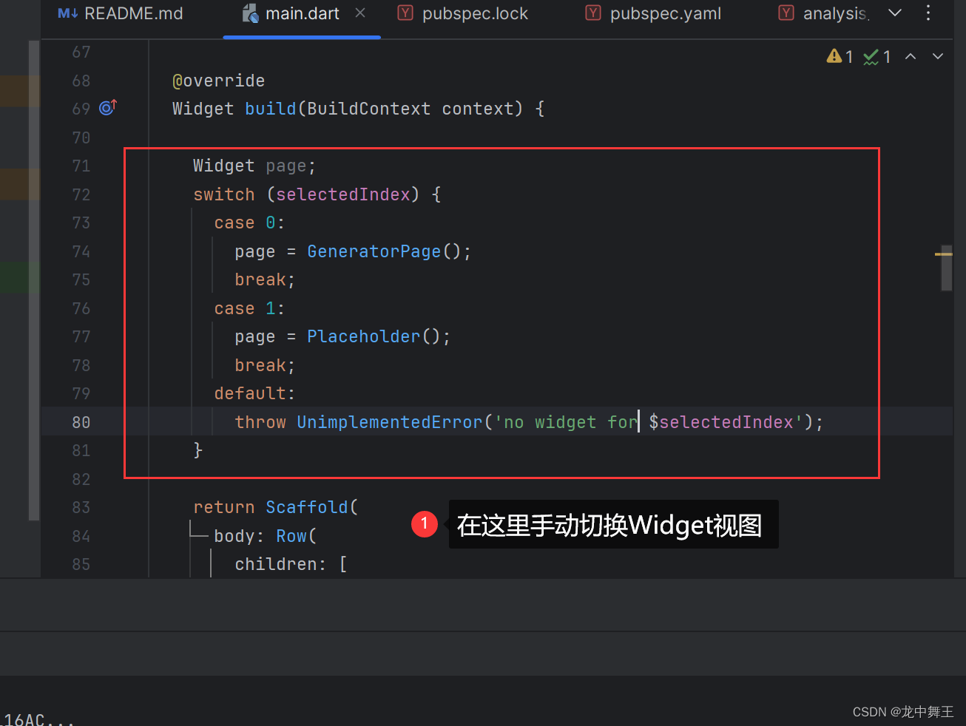Go to next highlighted problem arrow

click(x=938, y=56)
